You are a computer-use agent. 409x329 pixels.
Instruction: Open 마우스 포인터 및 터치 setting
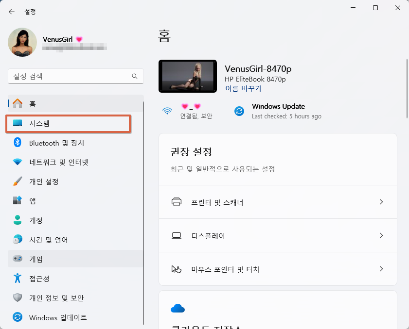(x=278, y=269)
